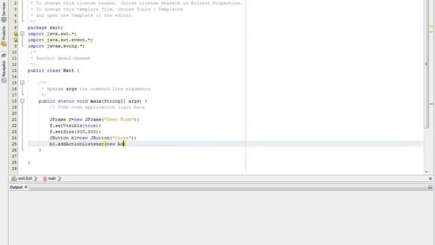This screenshot has width=435, height=245.
Task: Minimize the Output window group
Action: pyautogui.click(x=430, y=187)
